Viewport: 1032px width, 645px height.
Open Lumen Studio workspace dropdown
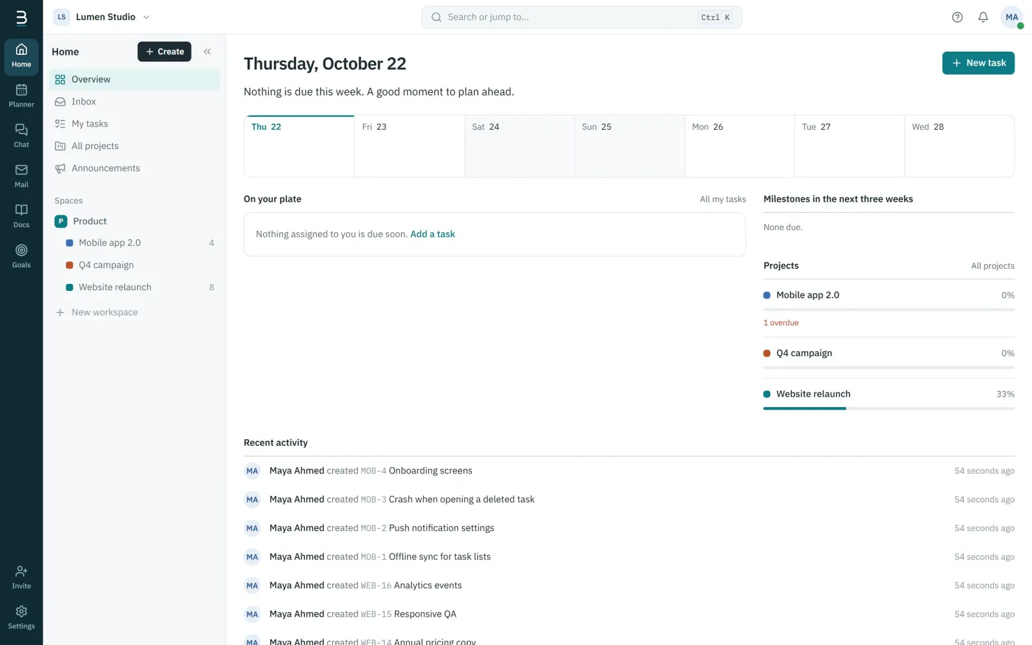103,17
